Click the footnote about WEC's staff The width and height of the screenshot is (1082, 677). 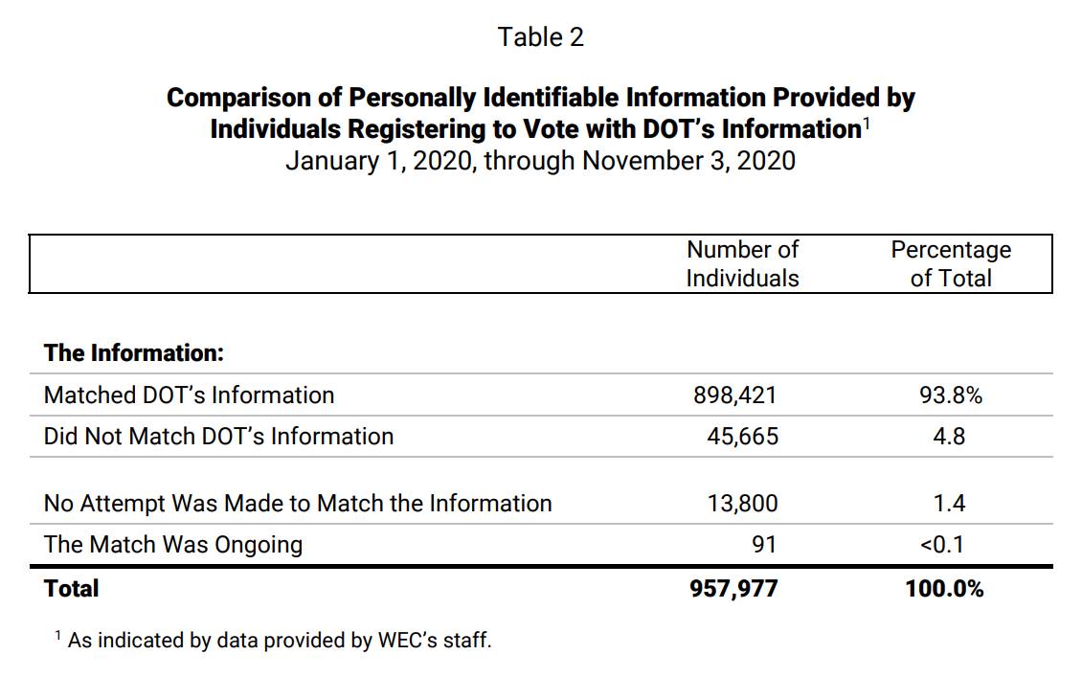(x=279, y=641)
